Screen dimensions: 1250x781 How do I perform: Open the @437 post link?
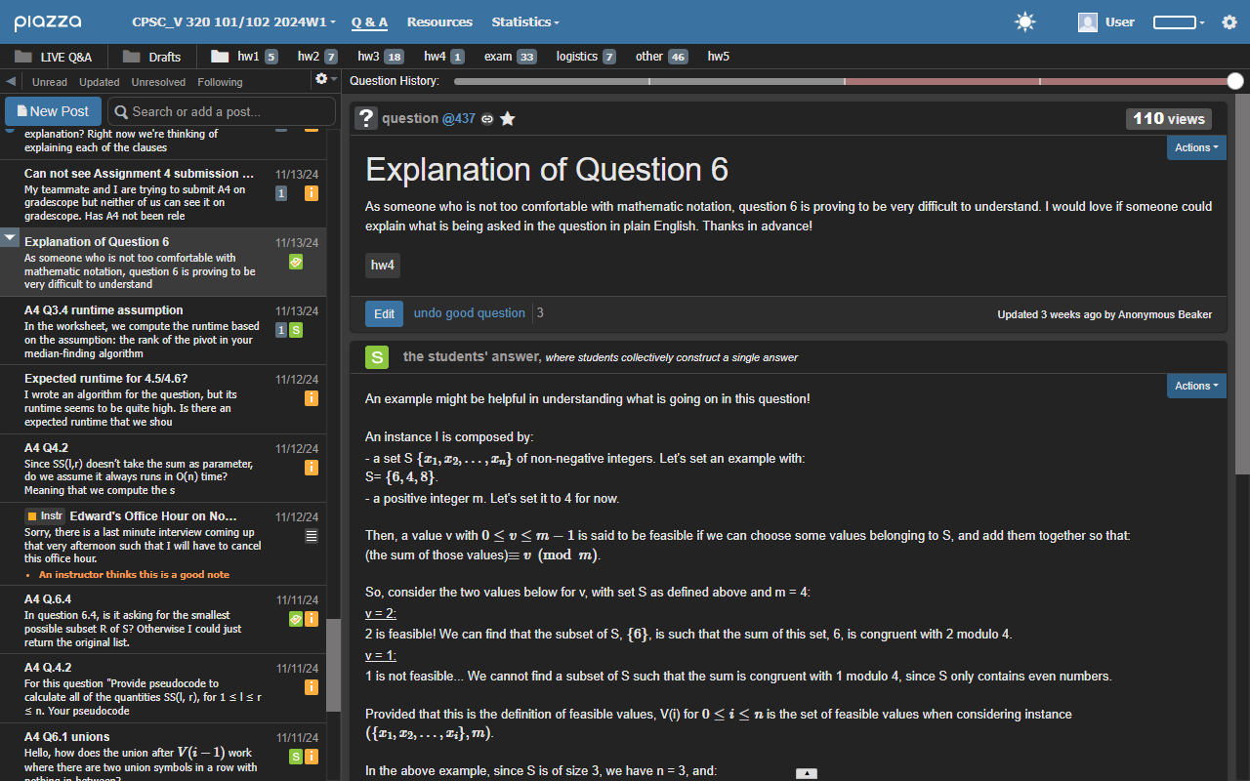pyautogui.click(x=458, y=118)
